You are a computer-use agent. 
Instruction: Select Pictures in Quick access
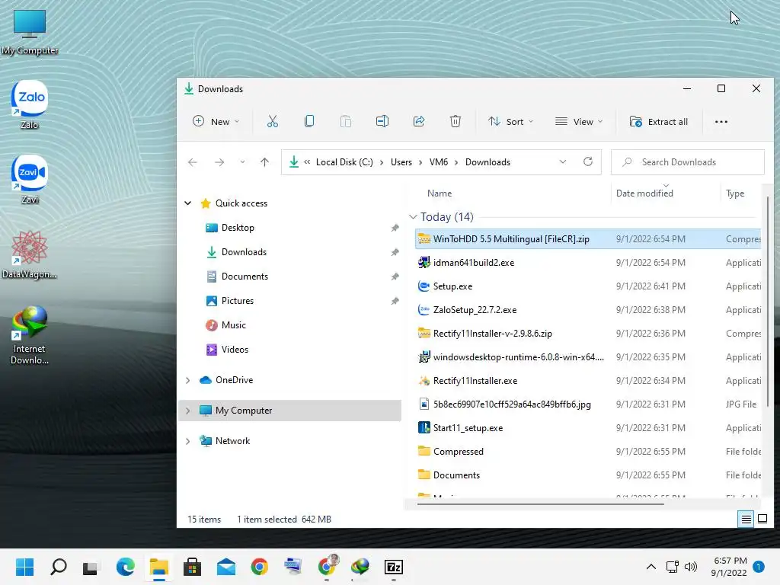tap(238, 300)
